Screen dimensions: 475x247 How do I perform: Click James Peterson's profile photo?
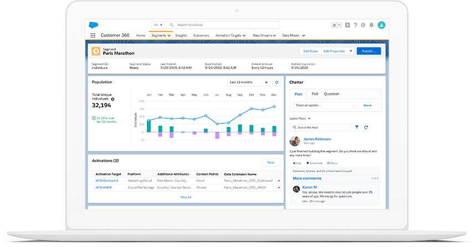295,141
